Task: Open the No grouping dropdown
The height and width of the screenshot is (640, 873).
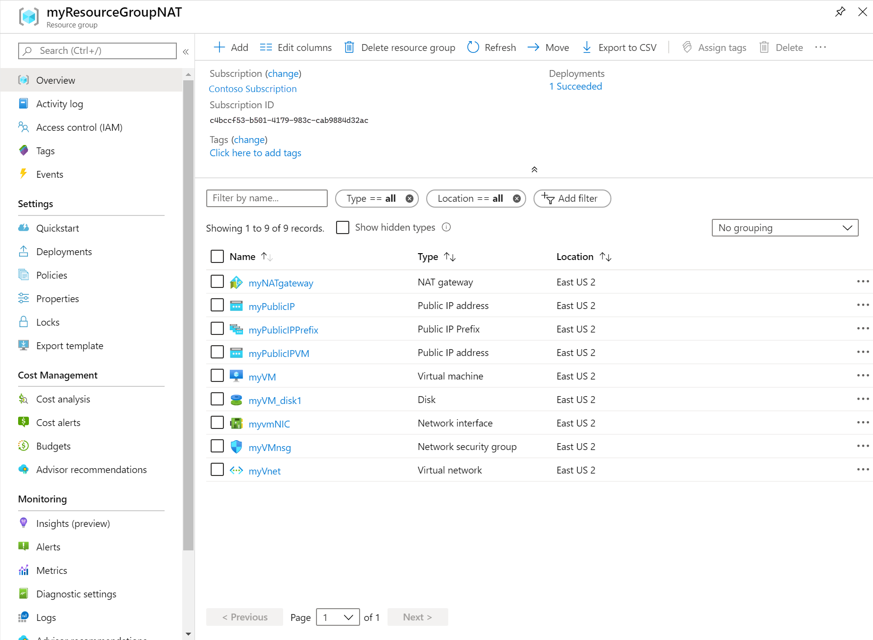Action: tap(785, 228)
